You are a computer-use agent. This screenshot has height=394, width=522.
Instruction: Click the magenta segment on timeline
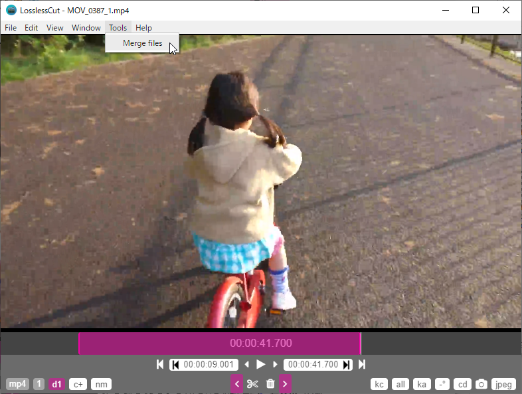220,343
